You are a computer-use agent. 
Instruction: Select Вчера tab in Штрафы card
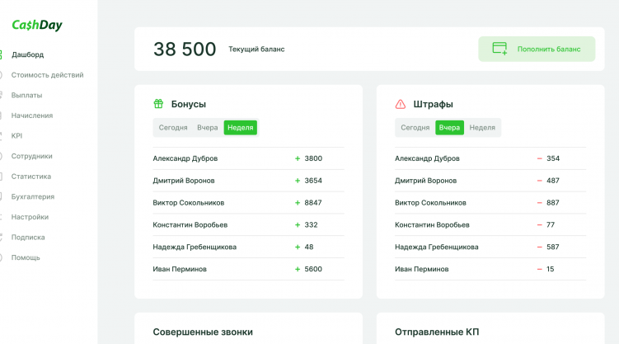449,128
